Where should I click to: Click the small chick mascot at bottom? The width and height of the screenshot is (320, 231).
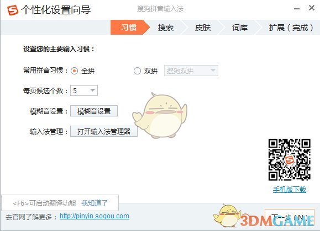pos(227,216)
